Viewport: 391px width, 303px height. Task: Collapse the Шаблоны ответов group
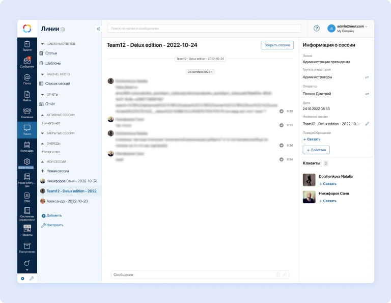coord(42,44)
